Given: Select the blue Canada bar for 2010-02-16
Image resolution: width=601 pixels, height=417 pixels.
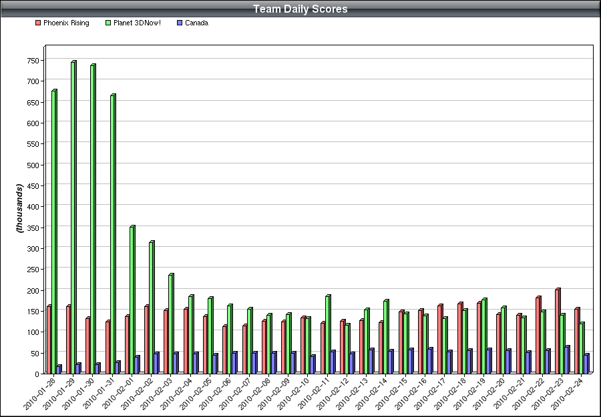Looking at the screenshot, I should 431,361.
